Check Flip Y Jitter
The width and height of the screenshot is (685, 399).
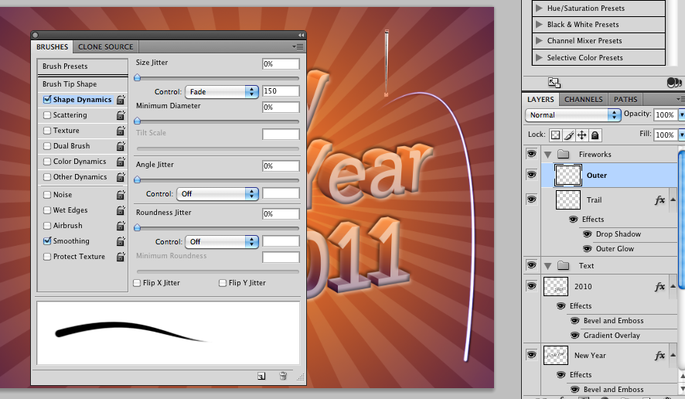[223, 283]
